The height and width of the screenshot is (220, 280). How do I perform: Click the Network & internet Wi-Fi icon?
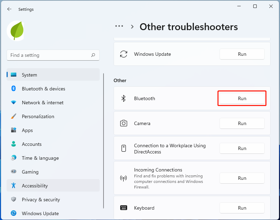pyautogui.click(x=14, y=103)
